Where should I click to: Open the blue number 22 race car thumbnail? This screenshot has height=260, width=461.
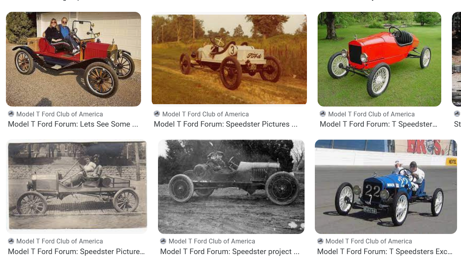386,186
